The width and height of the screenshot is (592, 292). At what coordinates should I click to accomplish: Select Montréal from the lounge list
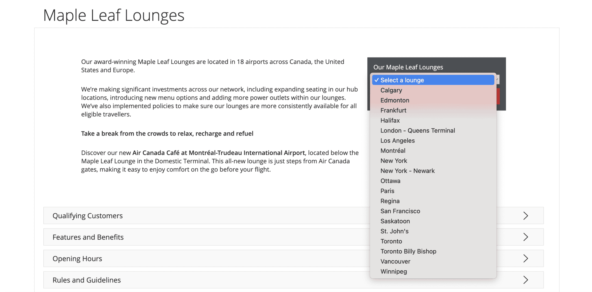(x=393, y=150)
